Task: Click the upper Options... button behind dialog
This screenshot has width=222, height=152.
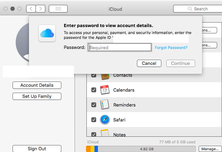Action: click(209, 30)
